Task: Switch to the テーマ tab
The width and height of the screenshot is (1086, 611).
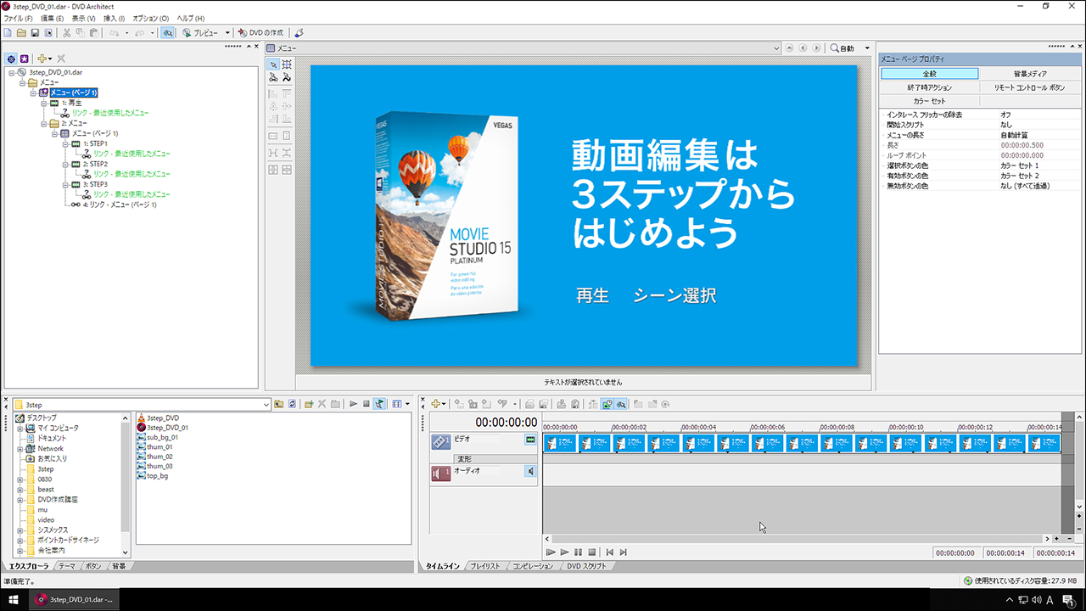Action: (66, 566)
